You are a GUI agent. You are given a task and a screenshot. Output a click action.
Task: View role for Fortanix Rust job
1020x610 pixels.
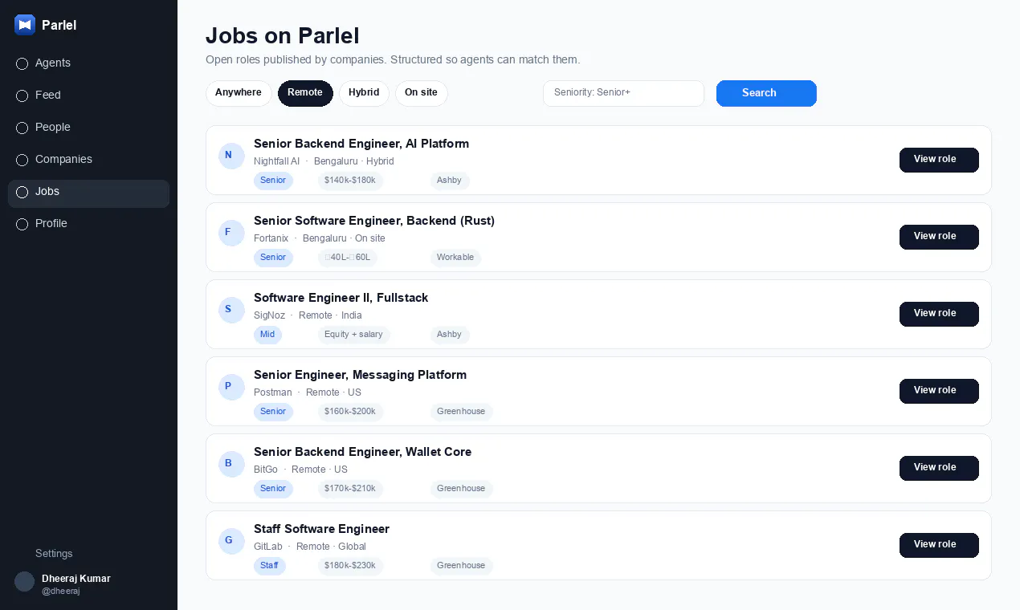(939, 237)
